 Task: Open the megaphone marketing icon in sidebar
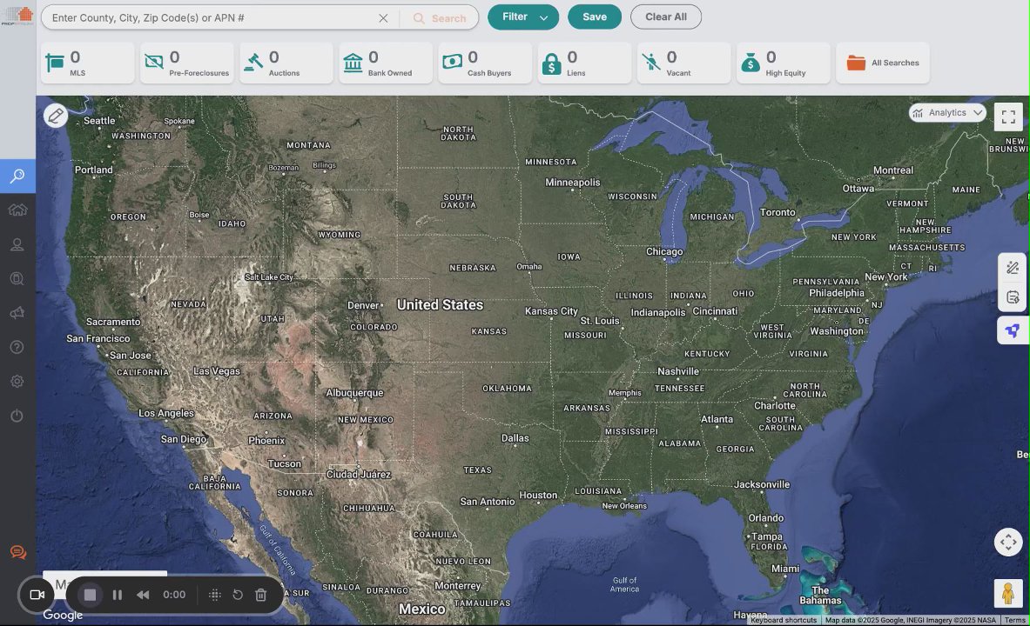(17, 313)
